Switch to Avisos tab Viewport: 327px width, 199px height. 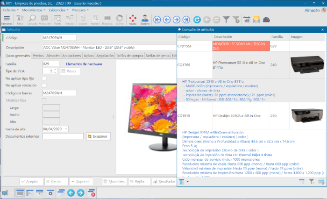[89, 56]
